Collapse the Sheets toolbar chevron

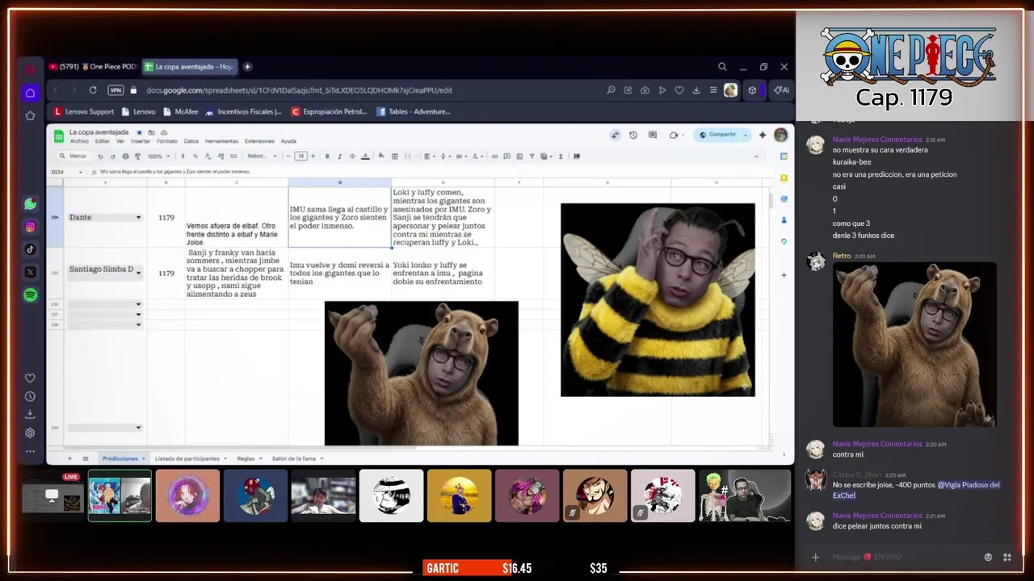(x=756, y=157)
